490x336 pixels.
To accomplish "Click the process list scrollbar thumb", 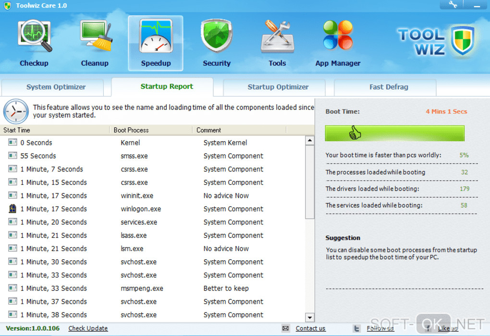I will 310,182.
